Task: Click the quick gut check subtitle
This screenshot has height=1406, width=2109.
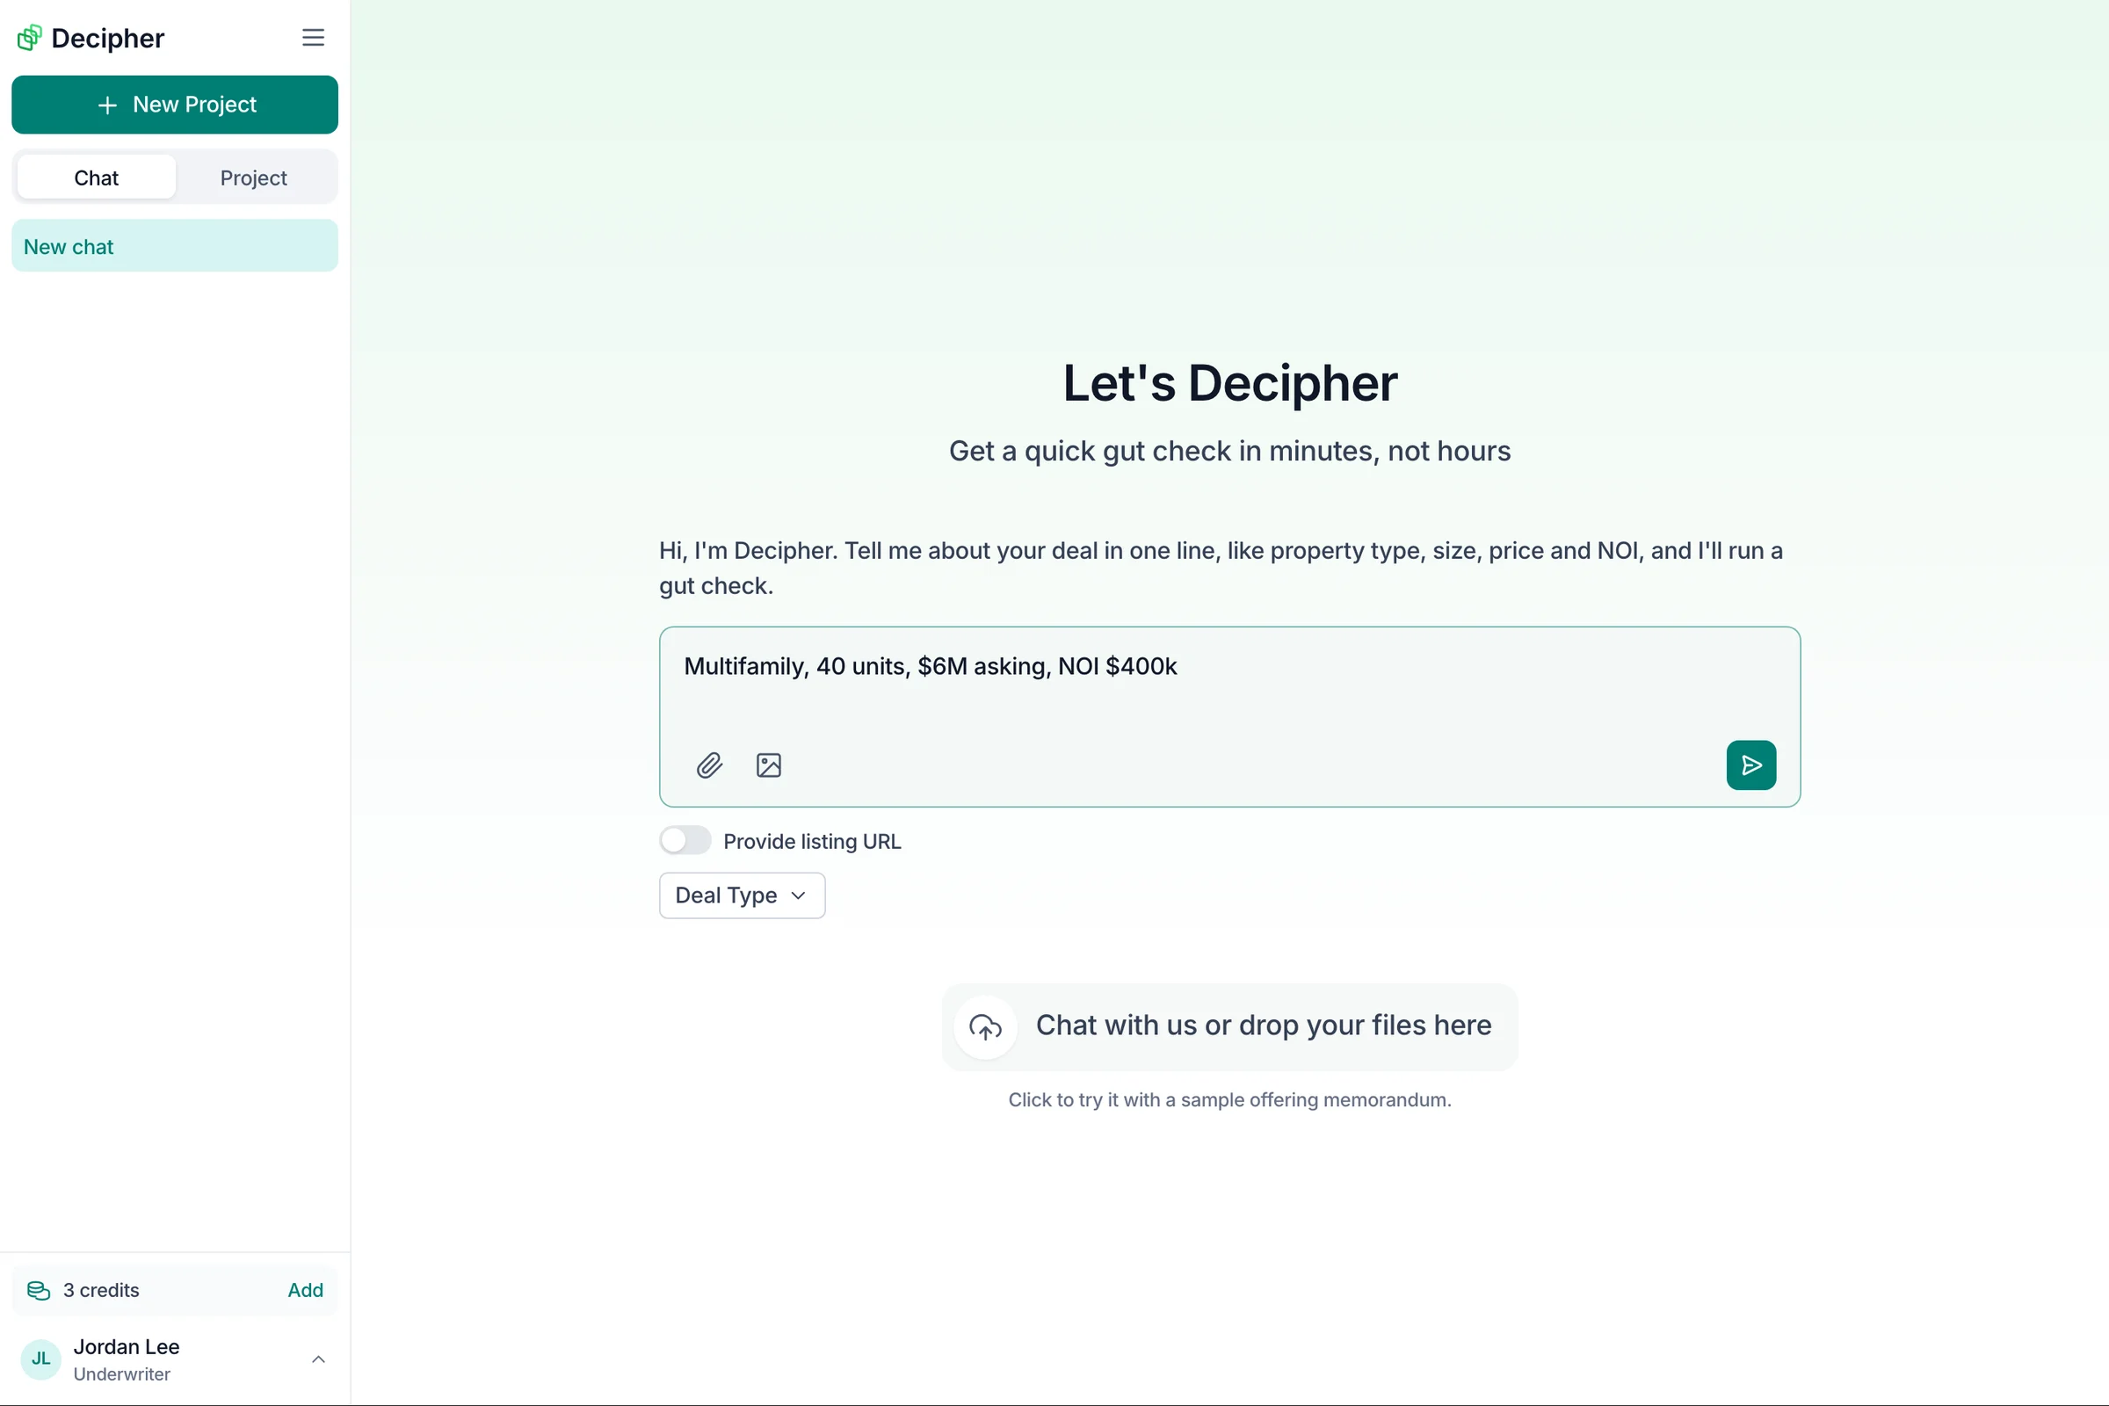Action: 1229,451
